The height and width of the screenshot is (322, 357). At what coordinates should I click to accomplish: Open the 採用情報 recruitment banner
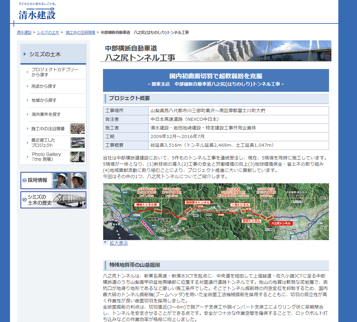[x=53, y=180]
